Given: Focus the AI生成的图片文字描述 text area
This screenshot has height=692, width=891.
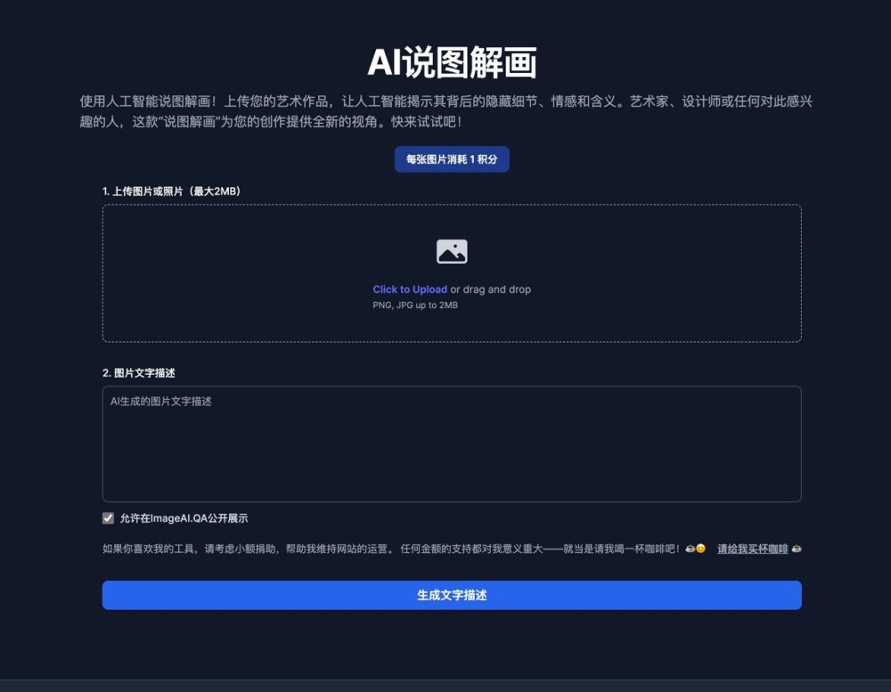Looking at the screenshot, I should (452, 444).
